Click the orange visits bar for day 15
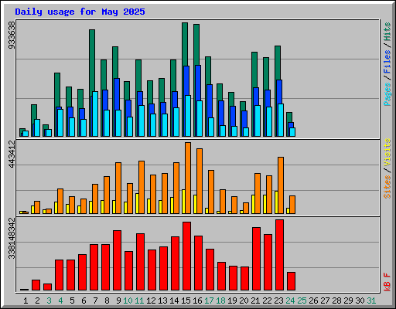Image resolution: width=396 pixels, height=309 pixels. click(188, 178)
